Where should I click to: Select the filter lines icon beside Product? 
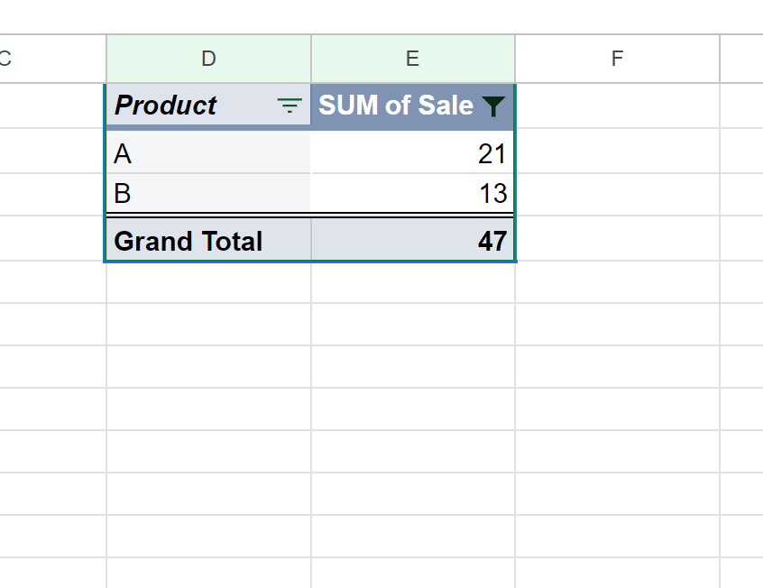[x=288, y=106]
